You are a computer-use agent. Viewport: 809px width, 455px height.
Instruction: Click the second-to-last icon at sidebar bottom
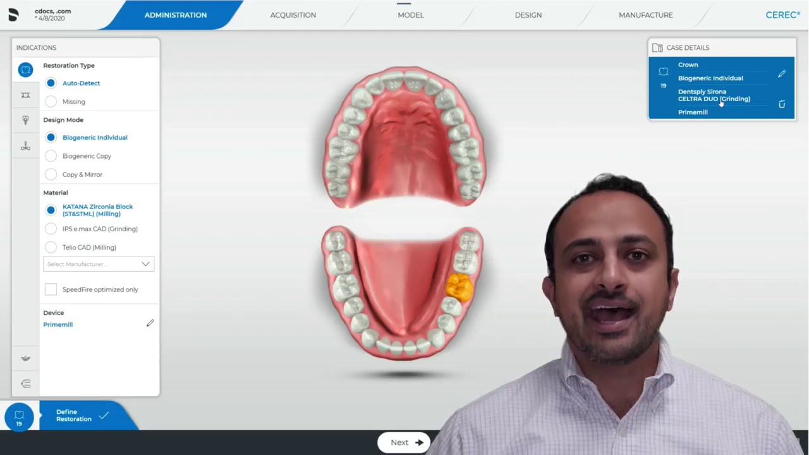tap(25, 358)
